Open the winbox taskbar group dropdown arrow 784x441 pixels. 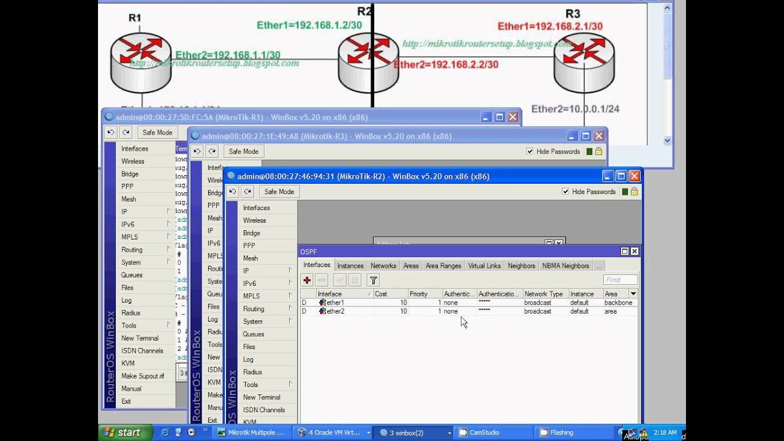[x=450, y=432]
